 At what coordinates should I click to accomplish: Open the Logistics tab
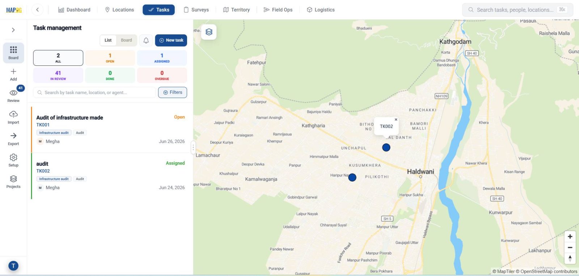click(321, 10)
